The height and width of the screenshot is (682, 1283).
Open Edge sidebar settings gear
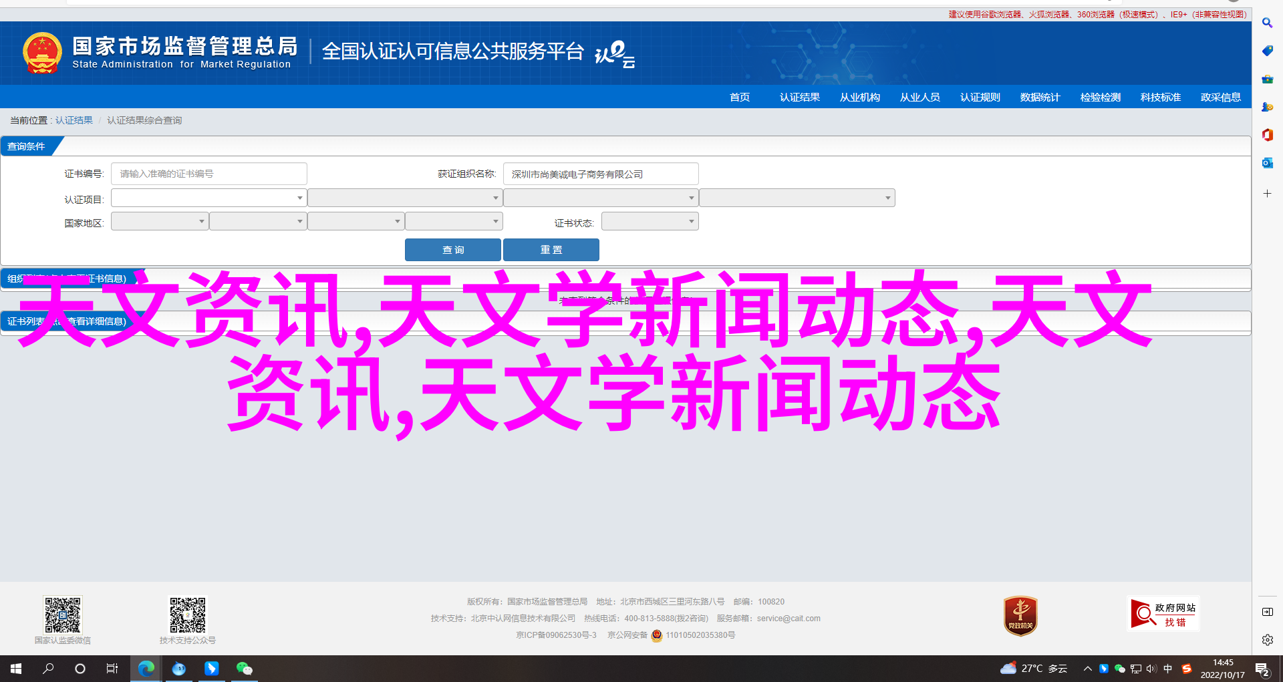pyautogui.click(x=1267, y=640)
